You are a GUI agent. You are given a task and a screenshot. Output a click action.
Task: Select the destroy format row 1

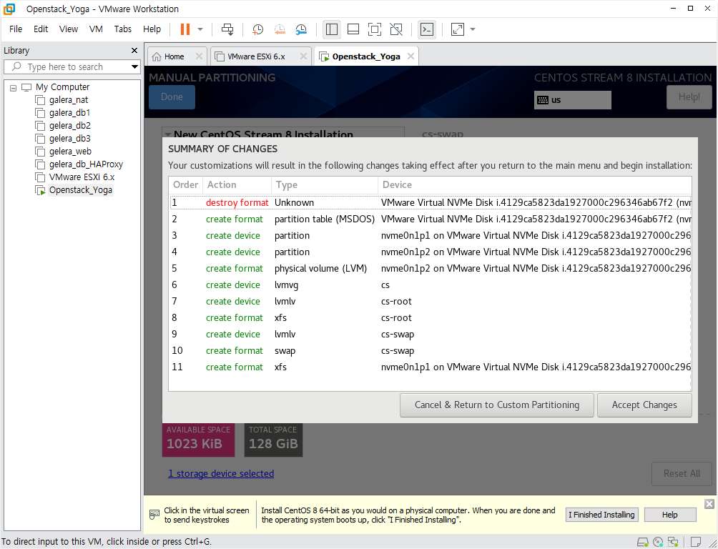pyautogui.click(x=430, y=203)
